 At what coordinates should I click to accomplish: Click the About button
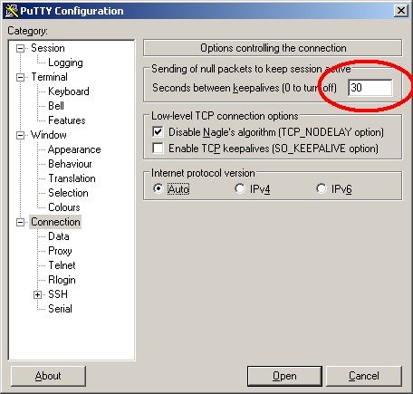click(48, 376)
